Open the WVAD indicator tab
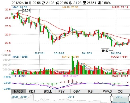 108,91
